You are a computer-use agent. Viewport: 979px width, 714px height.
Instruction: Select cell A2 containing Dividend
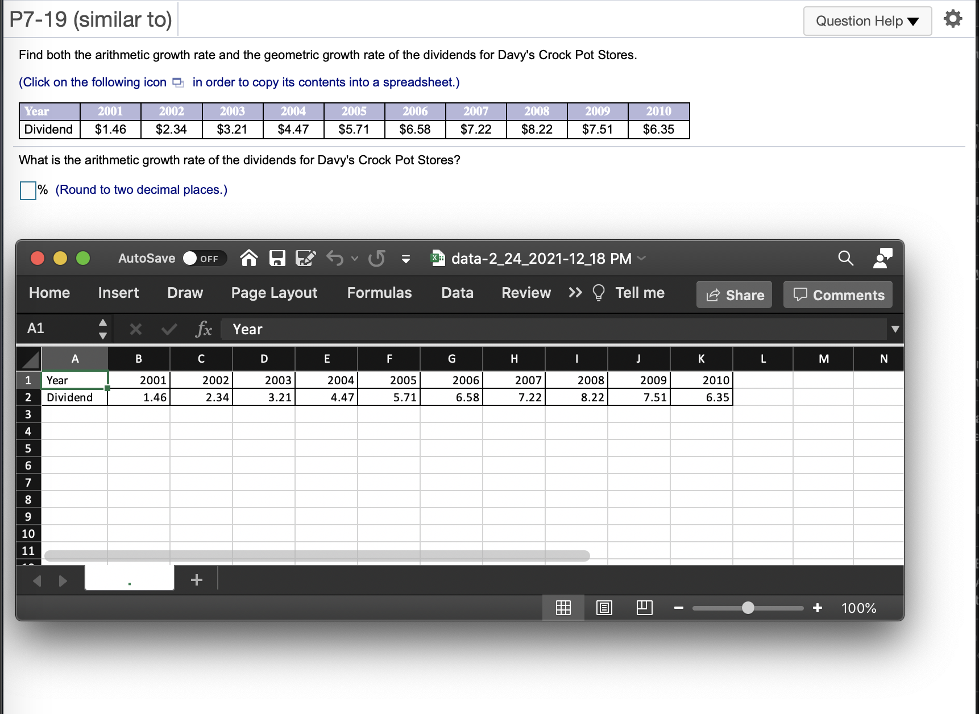(x=74, y=397)
